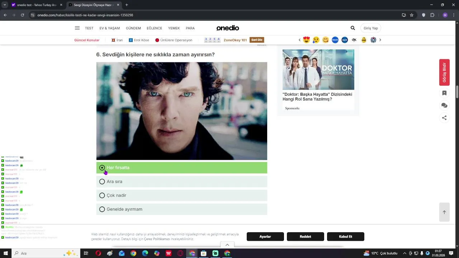Viewport: 459px width, 258px height.
Task: Open the Microsoft Edge icon on the taskbar
Action: click(145, 253)
